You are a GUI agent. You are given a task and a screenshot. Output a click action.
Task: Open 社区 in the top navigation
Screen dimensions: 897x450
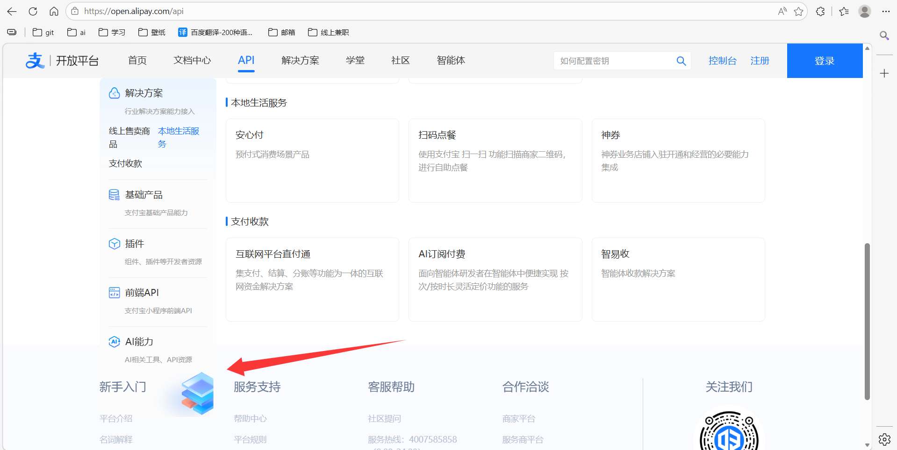401,60
